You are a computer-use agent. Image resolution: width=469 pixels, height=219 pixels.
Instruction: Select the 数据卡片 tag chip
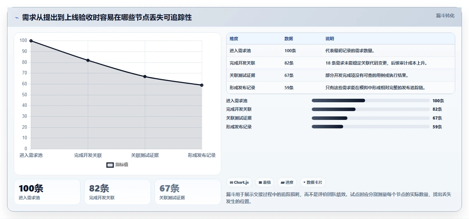(x=313, y=182)
